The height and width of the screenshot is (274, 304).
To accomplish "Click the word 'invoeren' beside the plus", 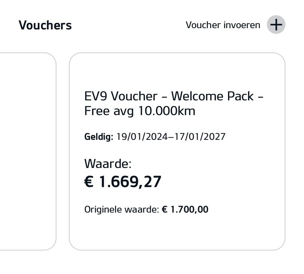I will [x=242, y=25].
